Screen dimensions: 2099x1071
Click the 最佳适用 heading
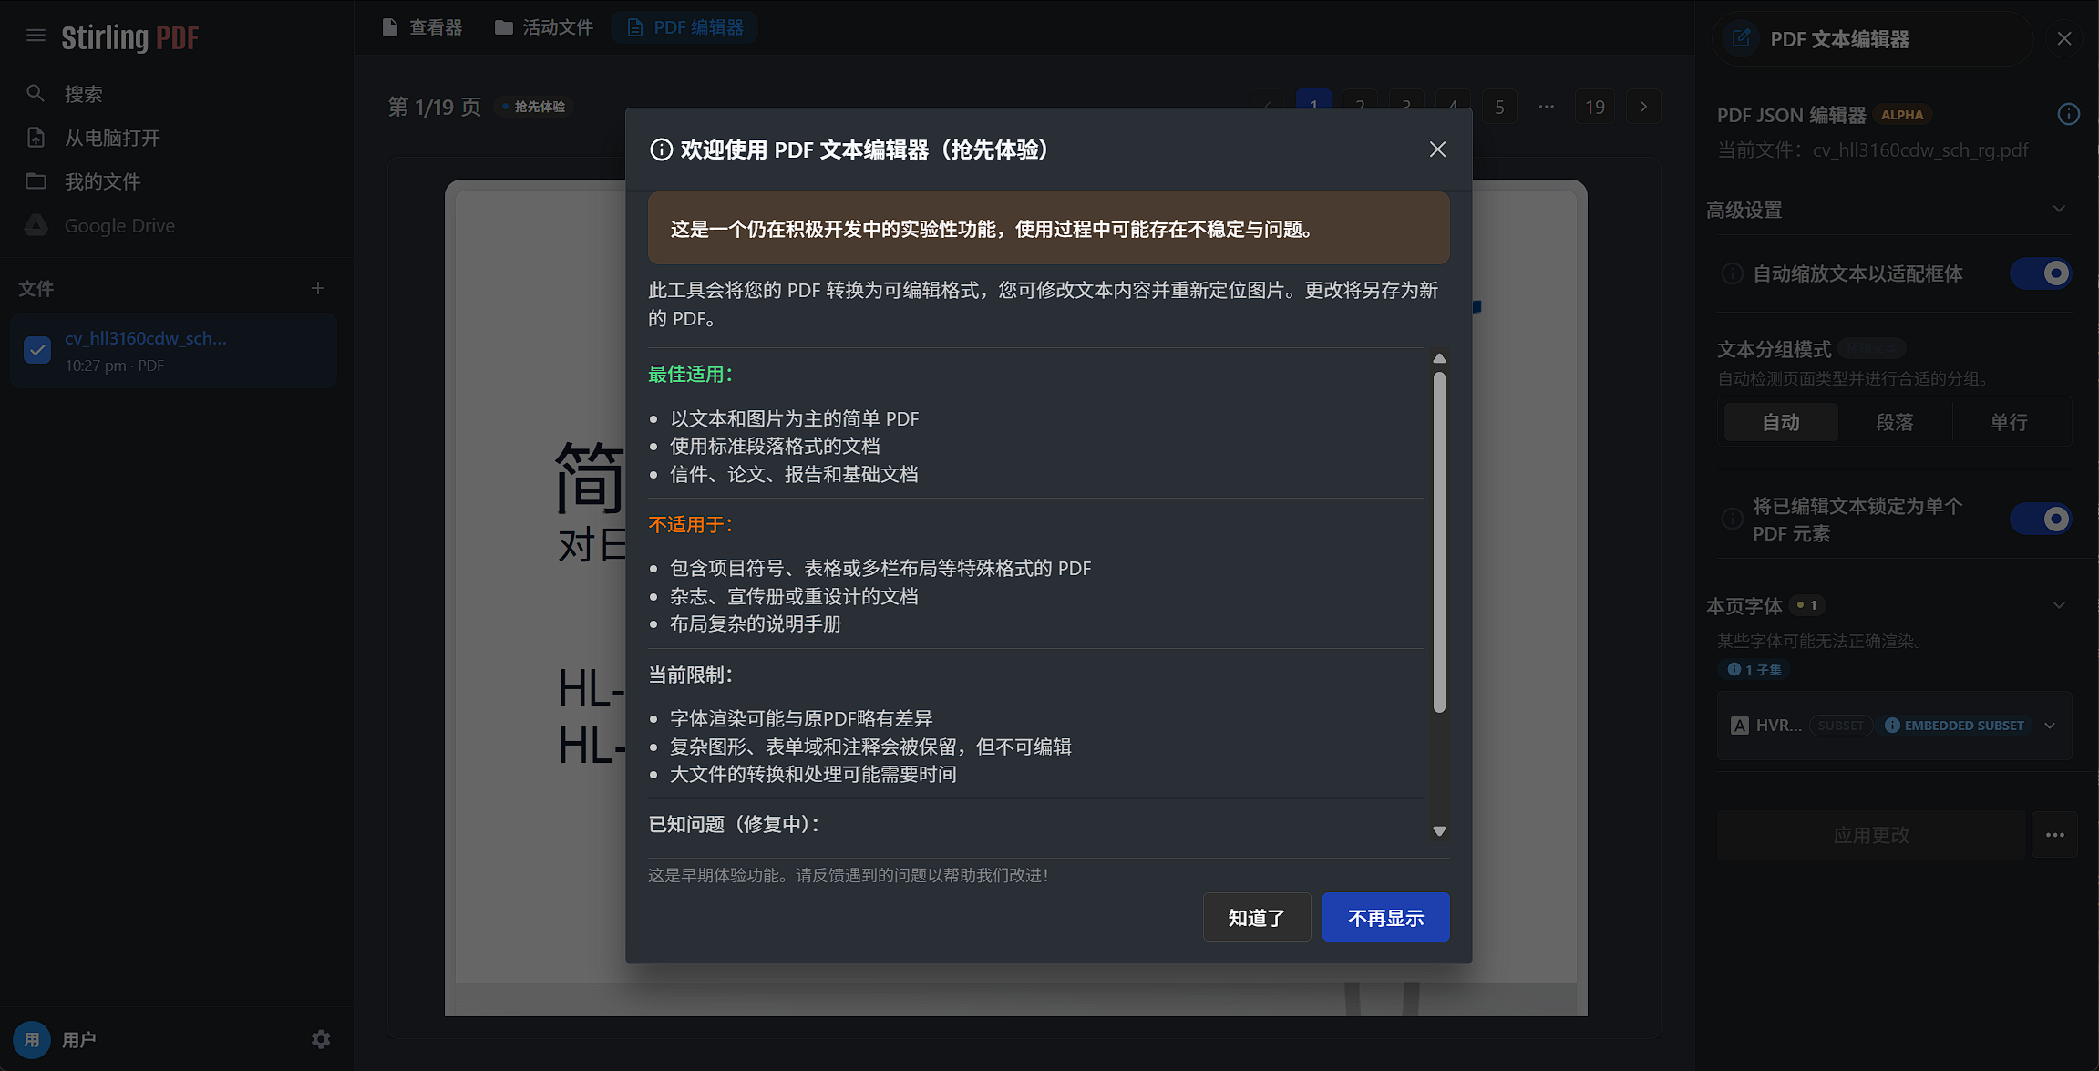[690, 375]
